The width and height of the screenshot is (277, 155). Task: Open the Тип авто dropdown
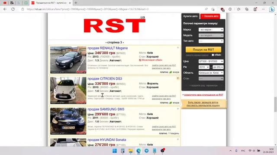point(211,41)
